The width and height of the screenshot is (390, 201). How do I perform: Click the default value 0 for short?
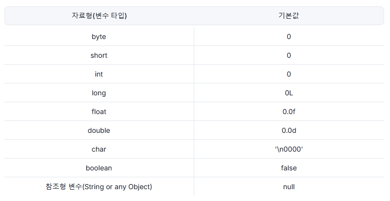(289, 55)
